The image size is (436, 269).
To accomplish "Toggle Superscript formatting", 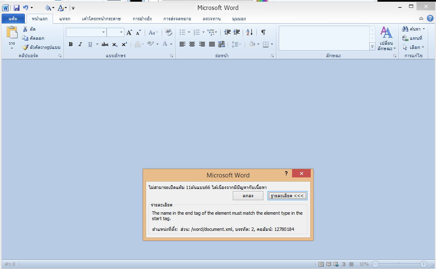I will pyautogui.click(x=124, y=44).
